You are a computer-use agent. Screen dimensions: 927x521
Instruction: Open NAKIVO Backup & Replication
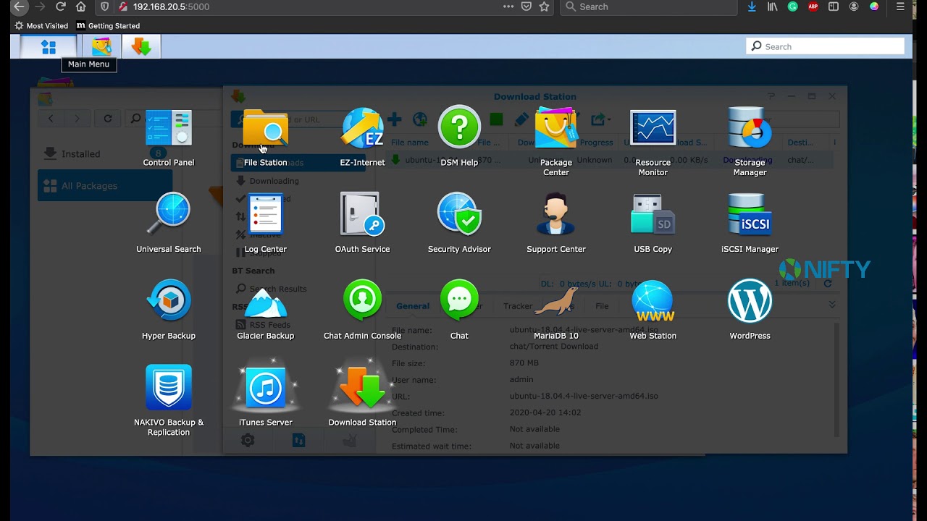(x=168, y=401)
